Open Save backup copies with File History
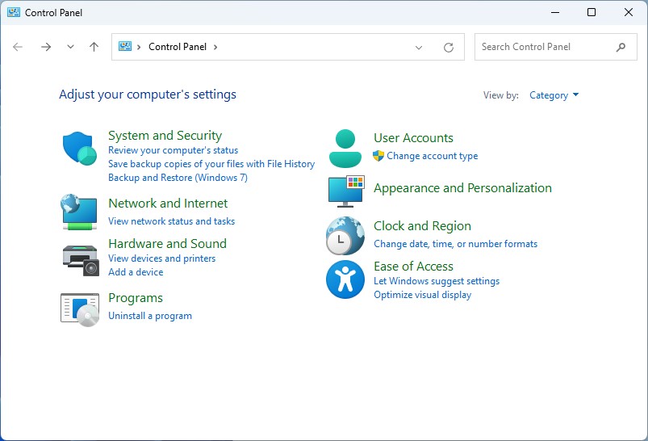This screenshot has height=441, width=648. (211, 164)
